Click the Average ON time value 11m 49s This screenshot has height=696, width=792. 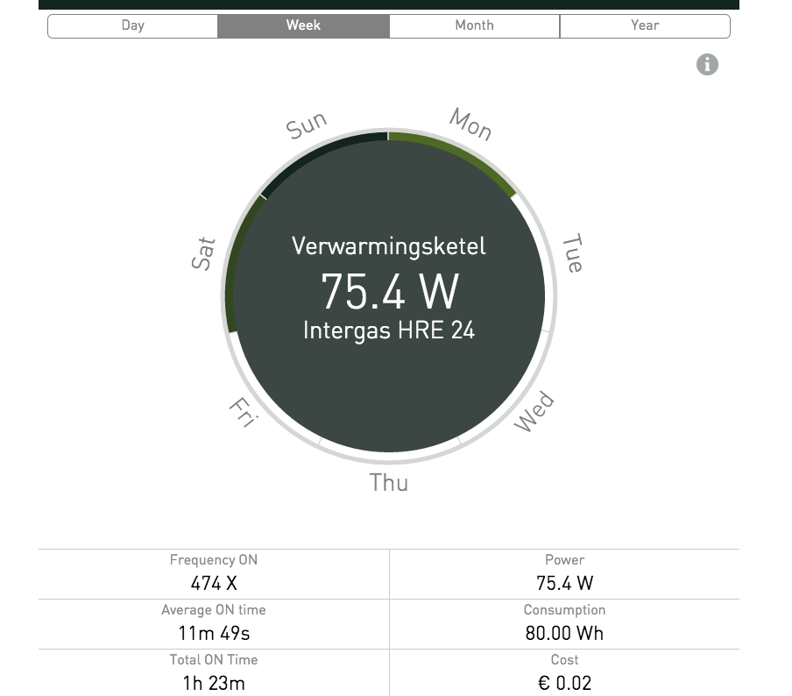pyautogui.click(x=214, y=633)
